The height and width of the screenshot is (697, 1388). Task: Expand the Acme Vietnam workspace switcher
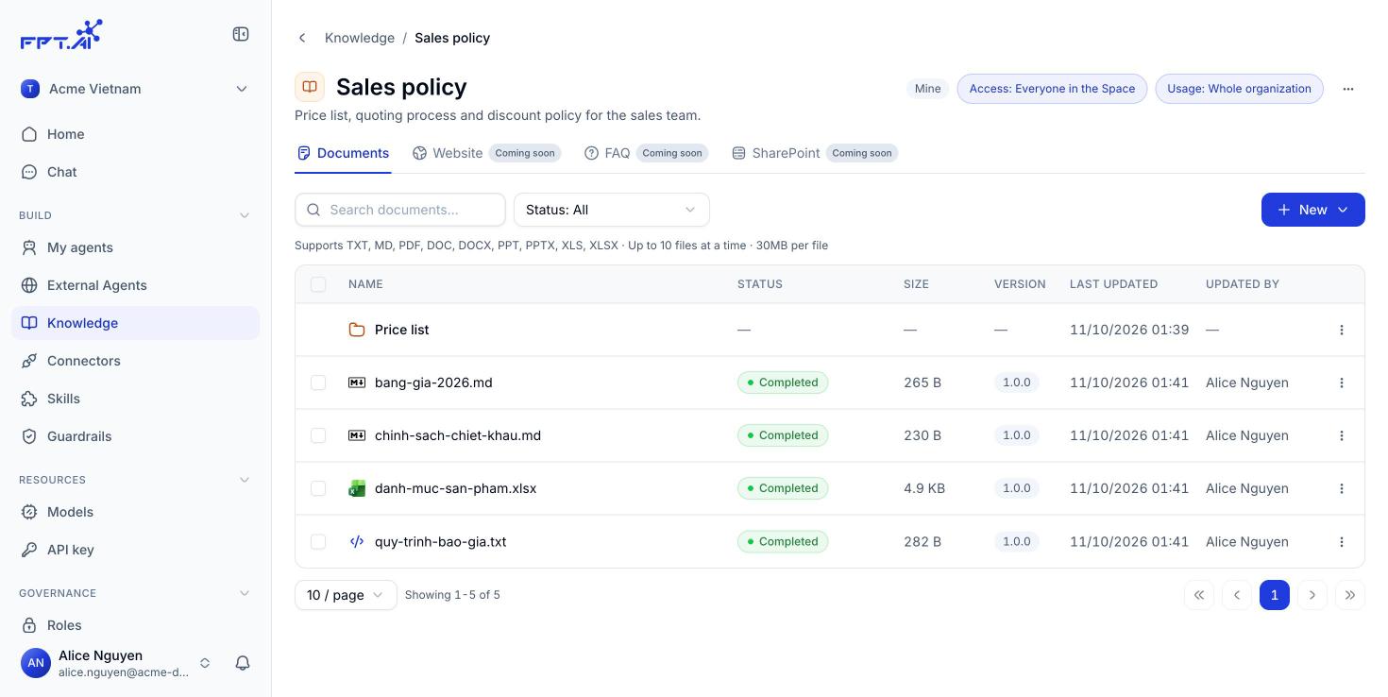point(135,89)
